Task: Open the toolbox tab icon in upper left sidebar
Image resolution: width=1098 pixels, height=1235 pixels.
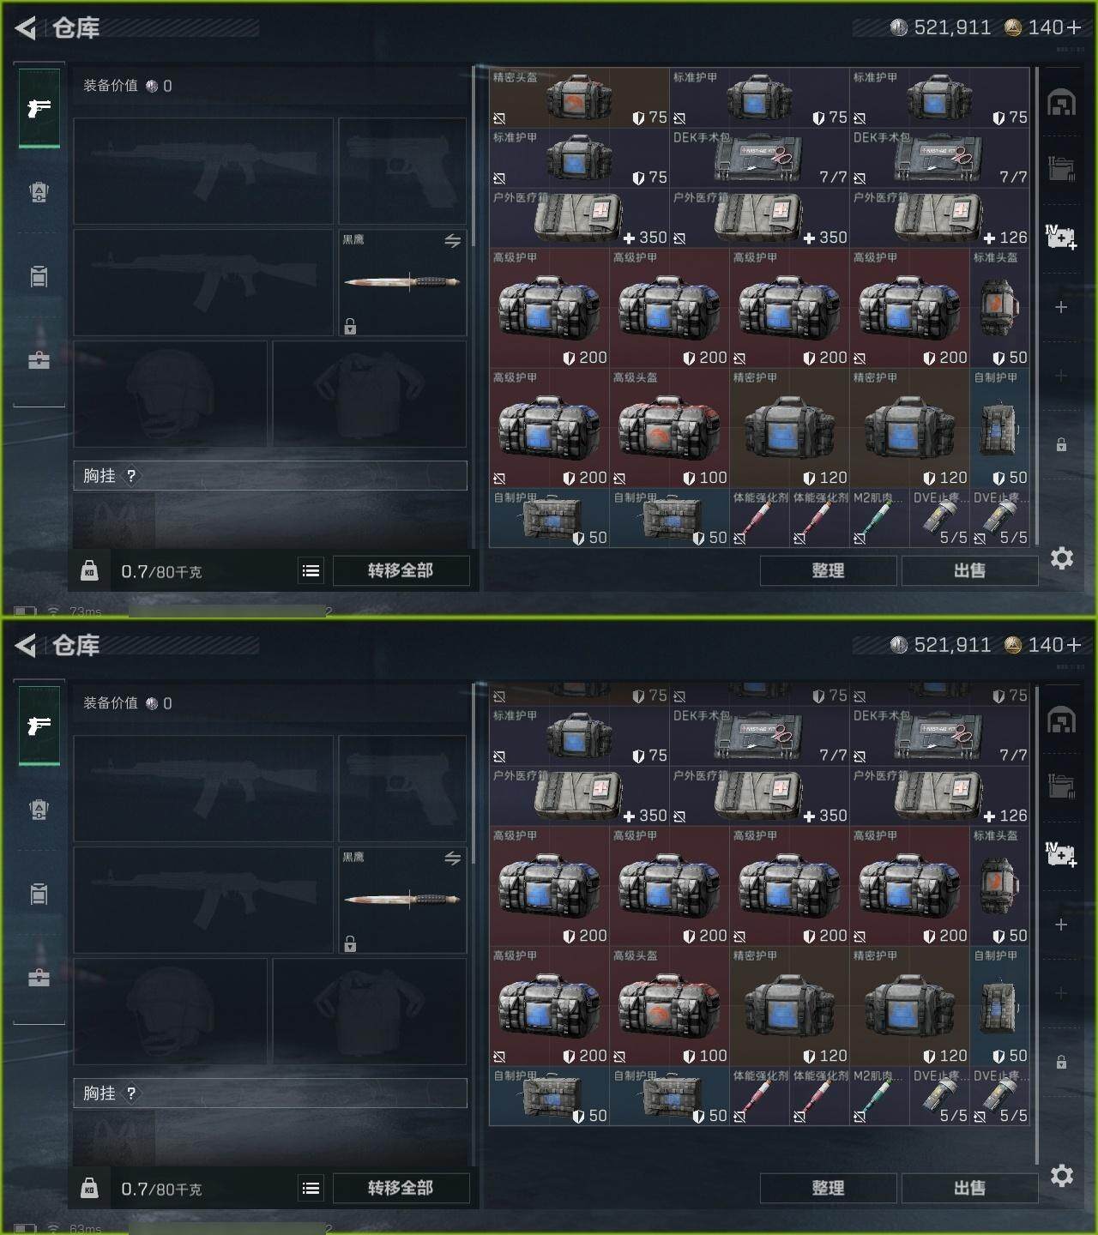Action: (39, 359)
